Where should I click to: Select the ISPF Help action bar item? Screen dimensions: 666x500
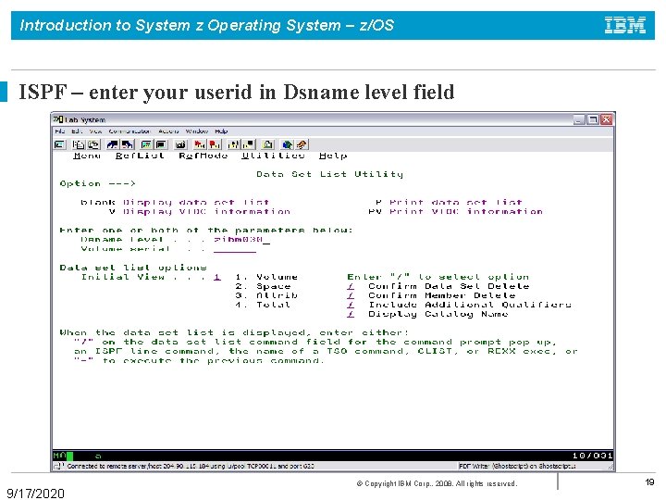click(x=333, y=156)
